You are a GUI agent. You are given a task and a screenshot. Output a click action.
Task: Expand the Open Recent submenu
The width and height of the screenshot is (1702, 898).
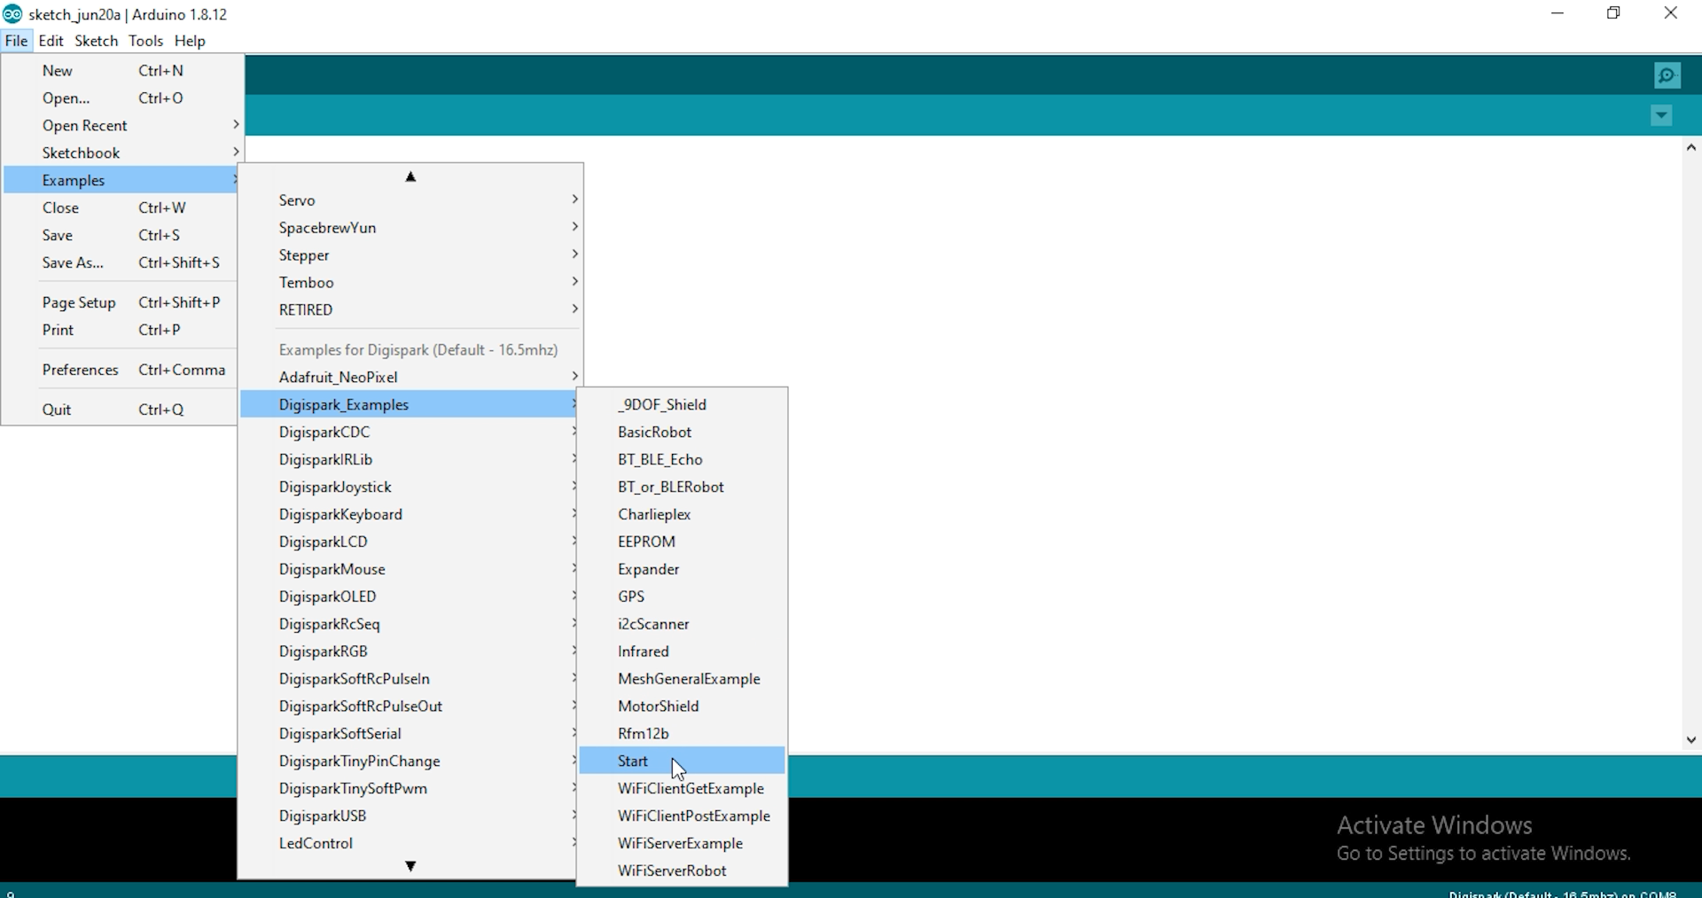85,125
